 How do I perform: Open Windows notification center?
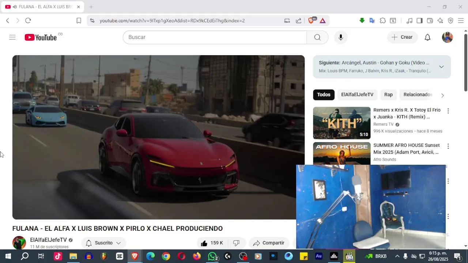(x=457, y=256)
